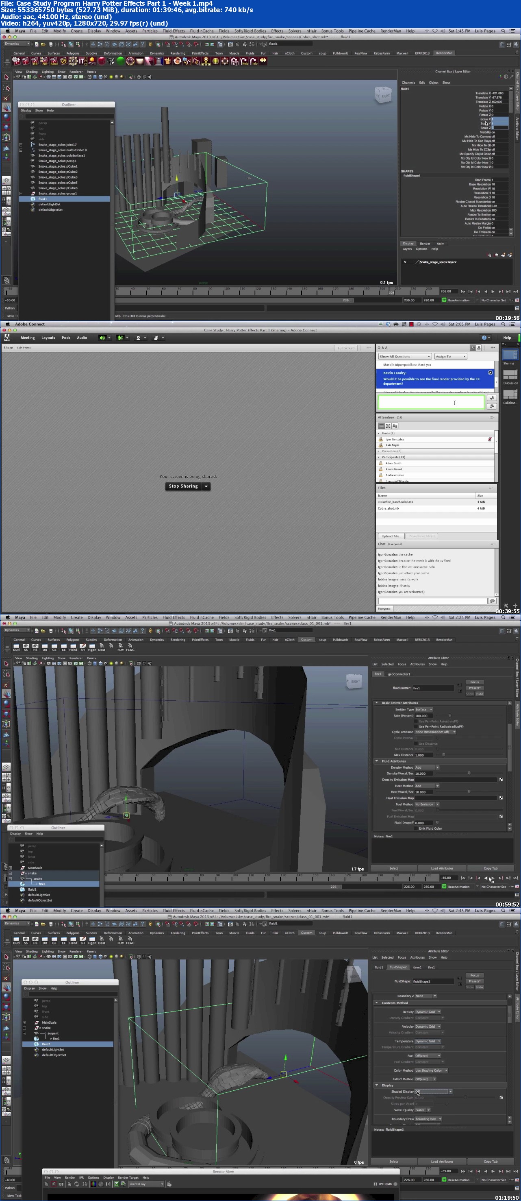Collapse the Basic Emitter Attributes section

377,703
